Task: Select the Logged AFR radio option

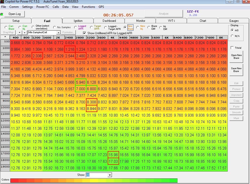Action: point(75,27)
